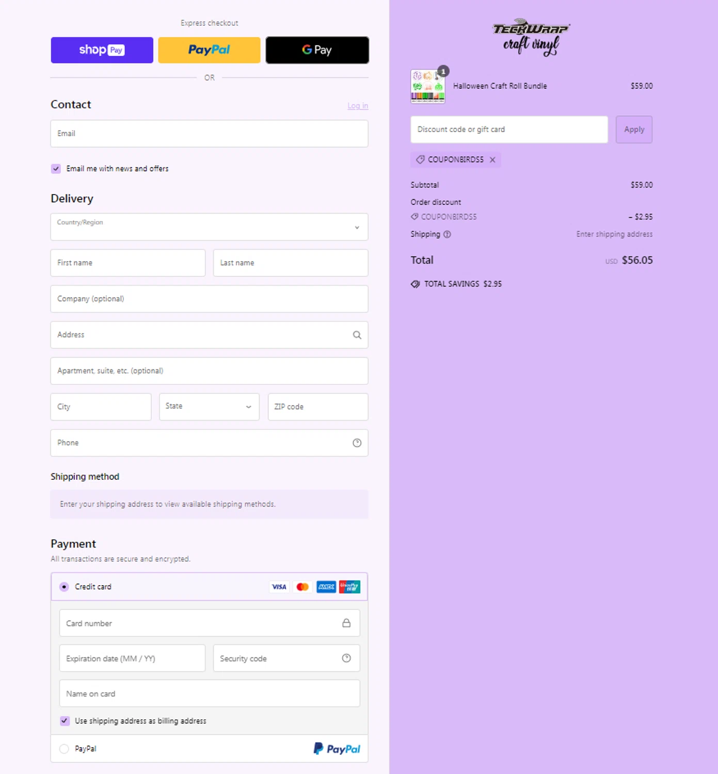Viewport: 718px width, 774px height.
Task: Click the COUPONBIRDS5 tag icon in chip
Action: (420, 160)
